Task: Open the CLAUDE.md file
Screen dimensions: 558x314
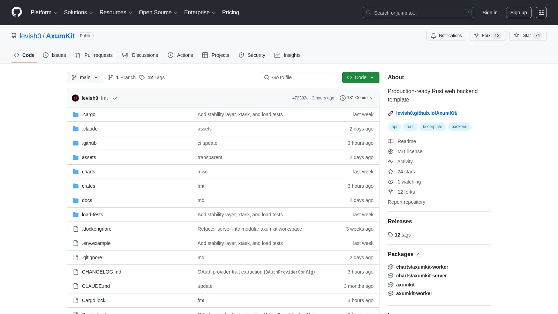Action: coord(96,286)
